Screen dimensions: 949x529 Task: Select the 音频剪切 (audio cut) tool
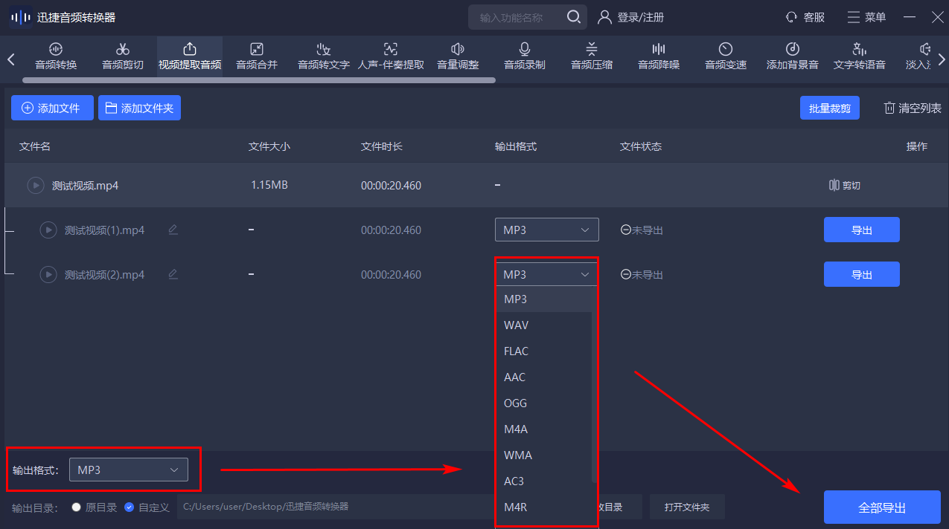122,56
